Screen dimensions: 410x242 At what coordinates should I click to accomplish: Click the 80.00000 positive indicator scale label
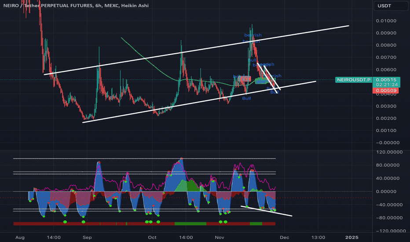tap(388, 165)
